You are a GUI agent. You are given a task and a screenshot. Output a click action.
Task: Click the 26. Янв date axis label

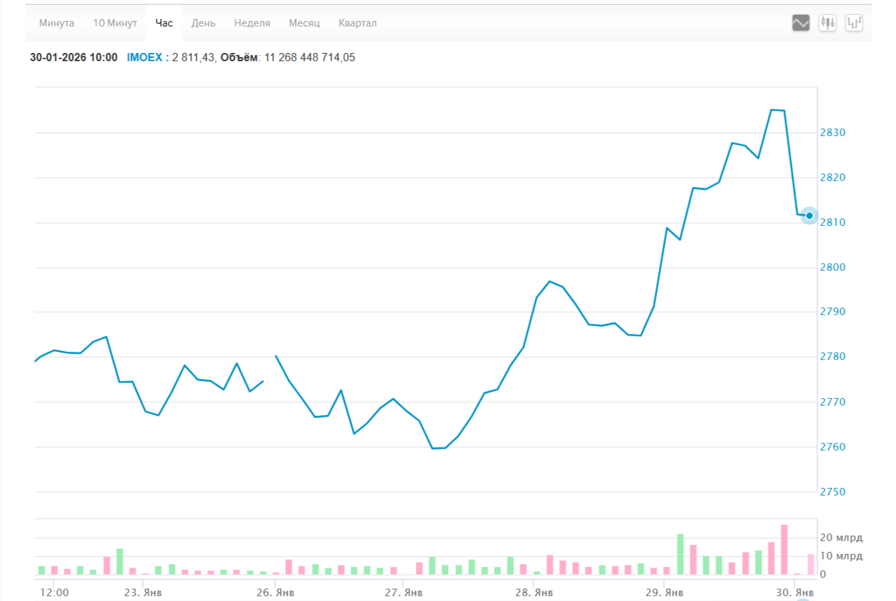[x=277, y=592]
